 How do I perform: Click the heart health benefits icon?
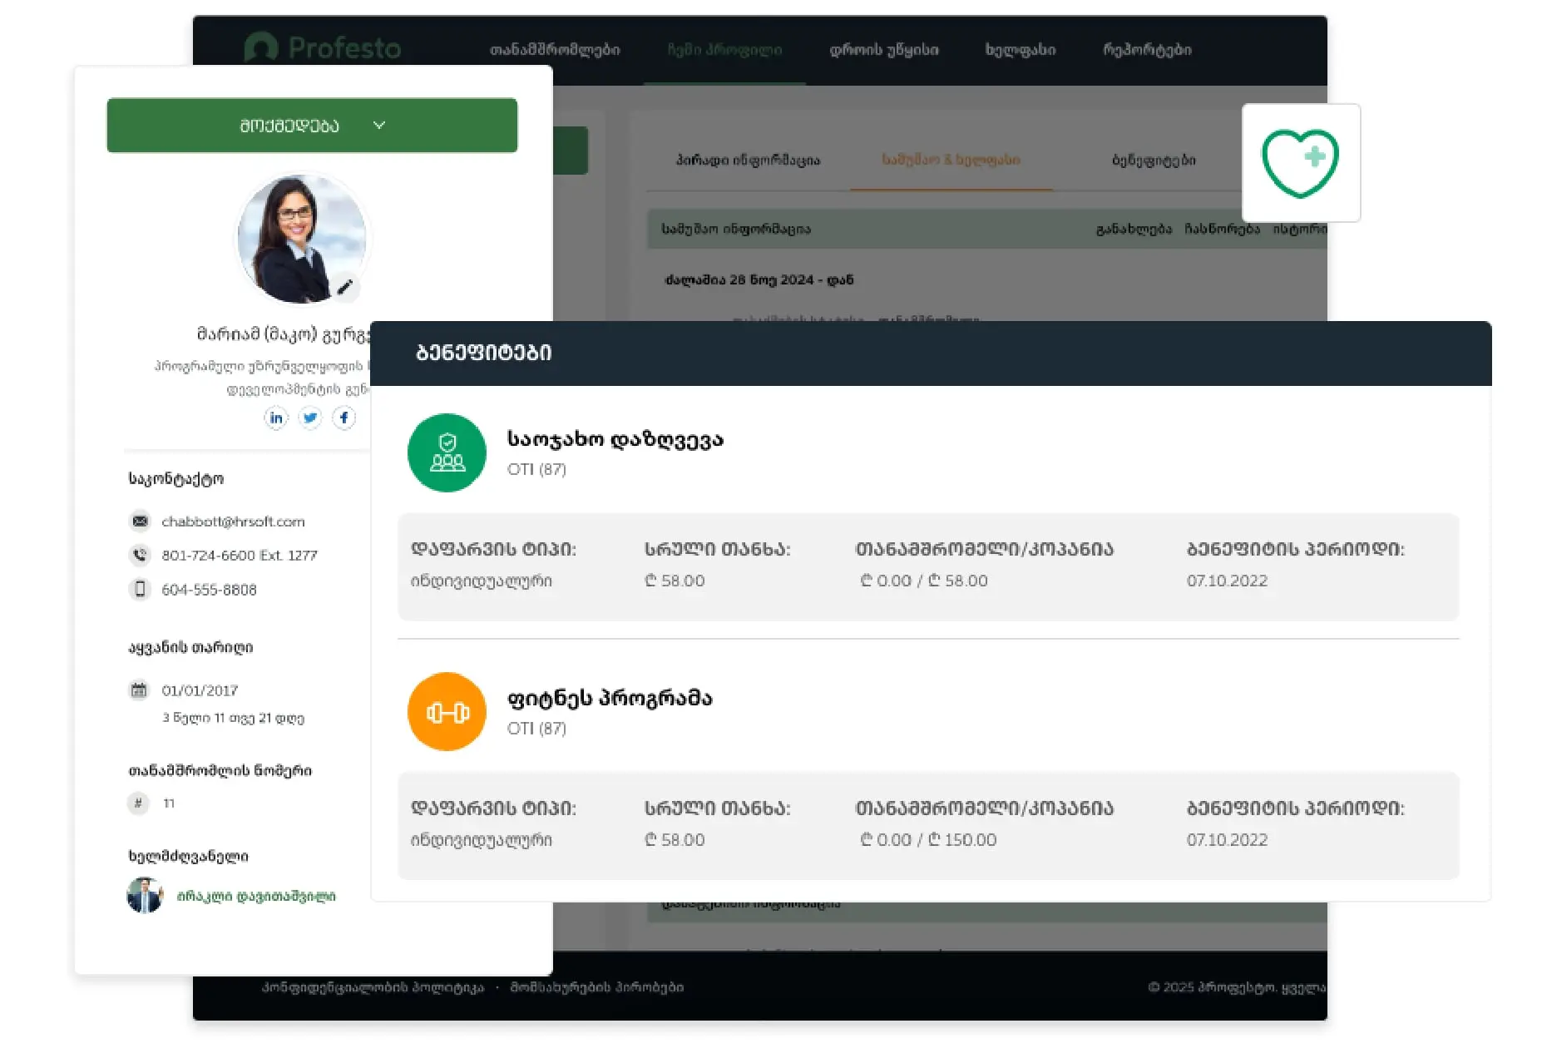(x=1300, y=163)
